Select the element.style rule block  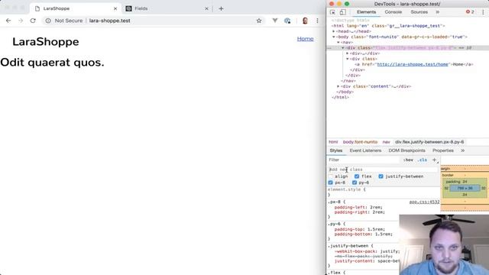(384, 192)
